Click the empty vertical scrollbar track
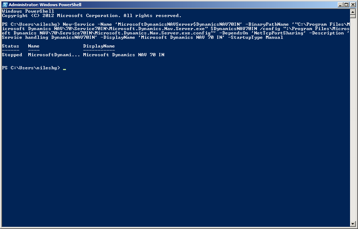Viewport: 358px width, 229px height. coord(353,127)
